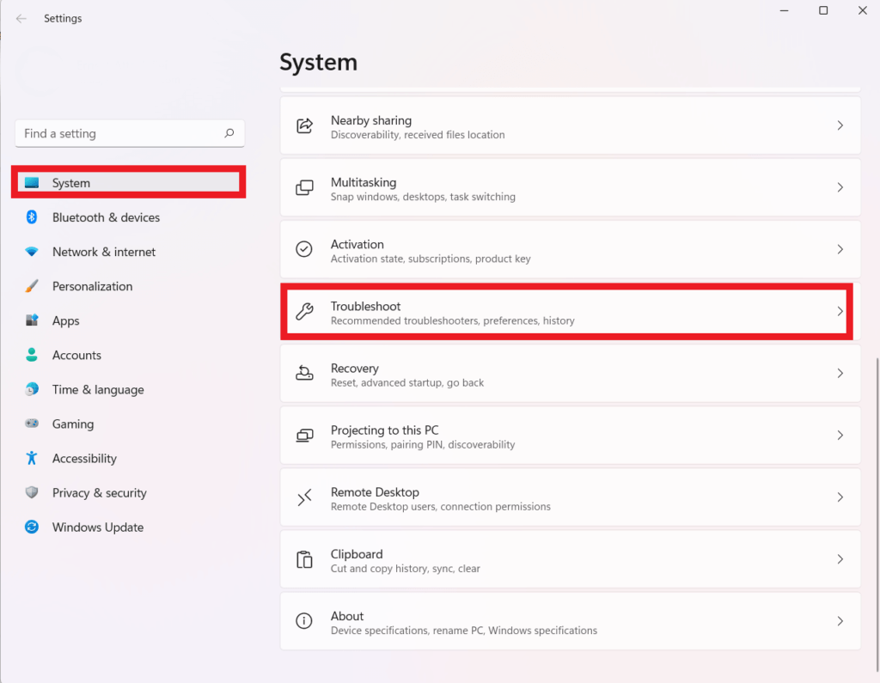Click the Personalization paintbrush icon
The image size is (880, 683).
(32, 286)
